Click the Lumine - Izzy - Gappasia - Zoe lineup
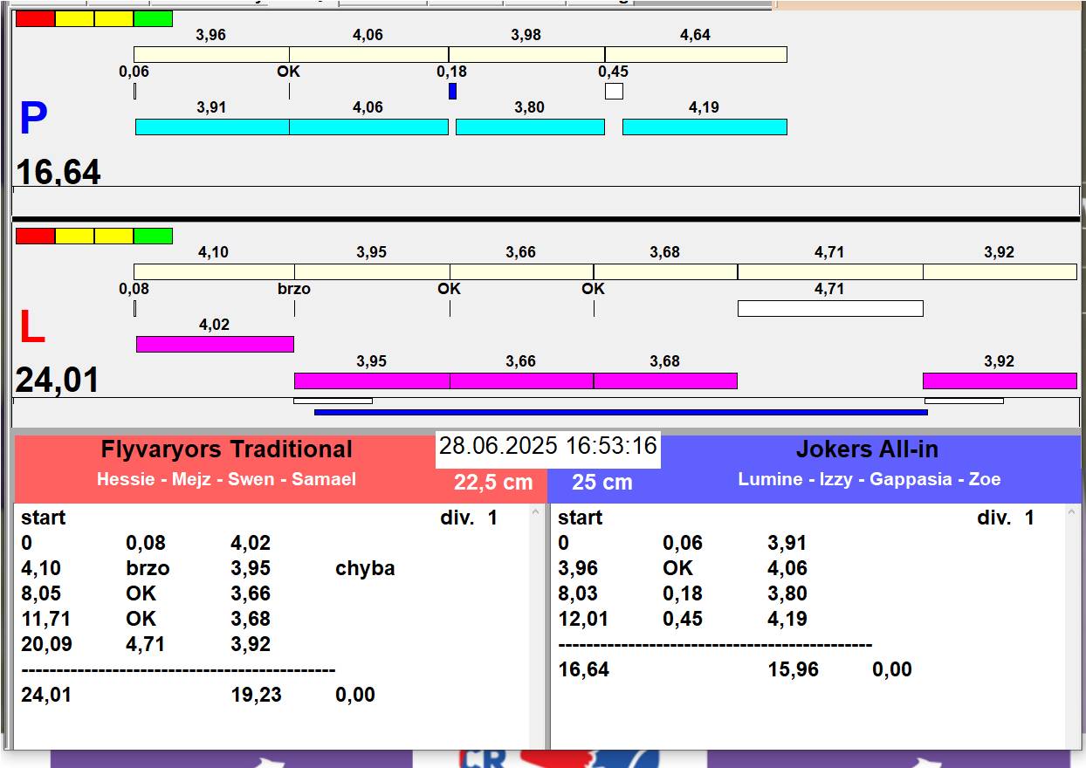The image size is (1086, 768). point(869,479)
